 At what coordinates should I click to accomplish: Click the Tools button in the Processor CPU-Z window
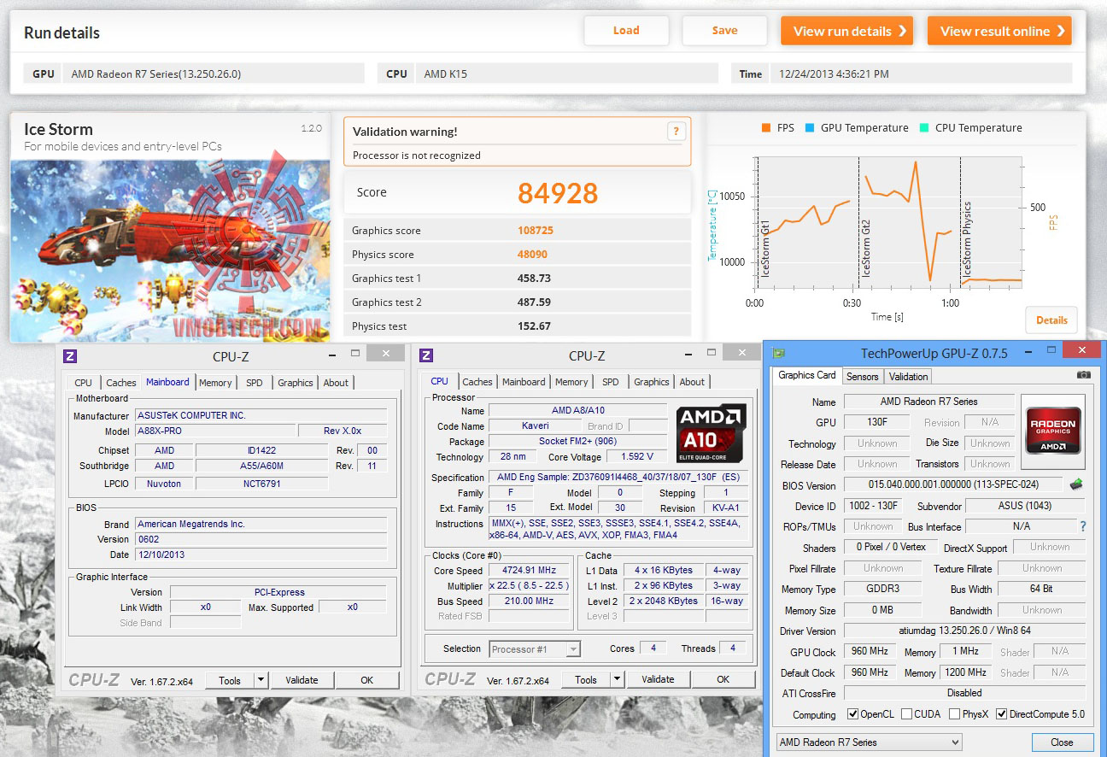point(586,680)
